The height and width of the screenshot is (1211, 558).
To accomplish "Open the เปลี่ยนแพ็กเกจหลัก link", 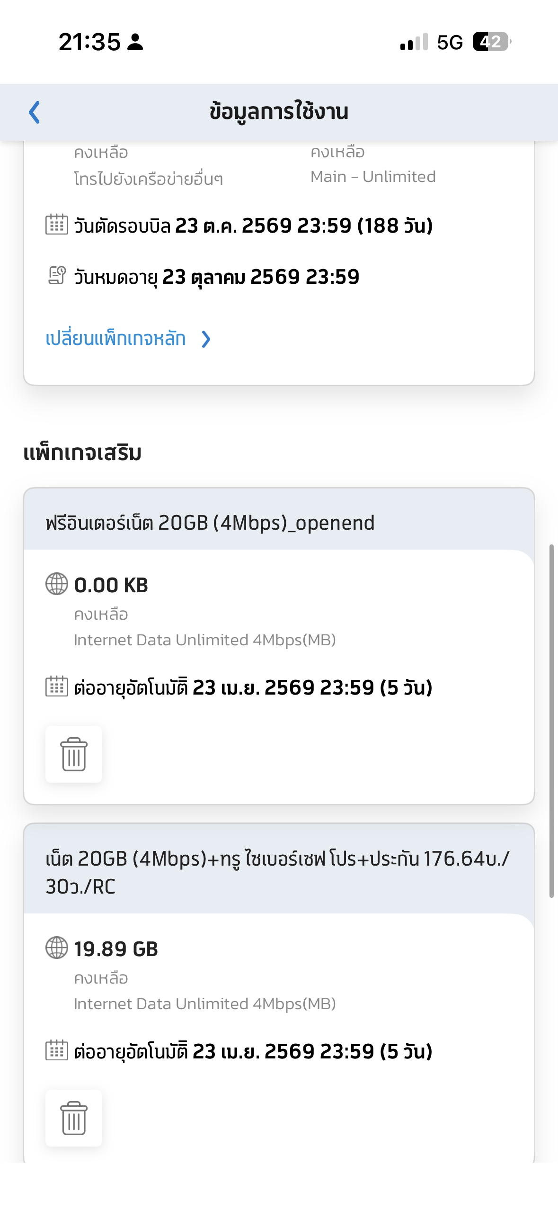I will pos(115,339).
